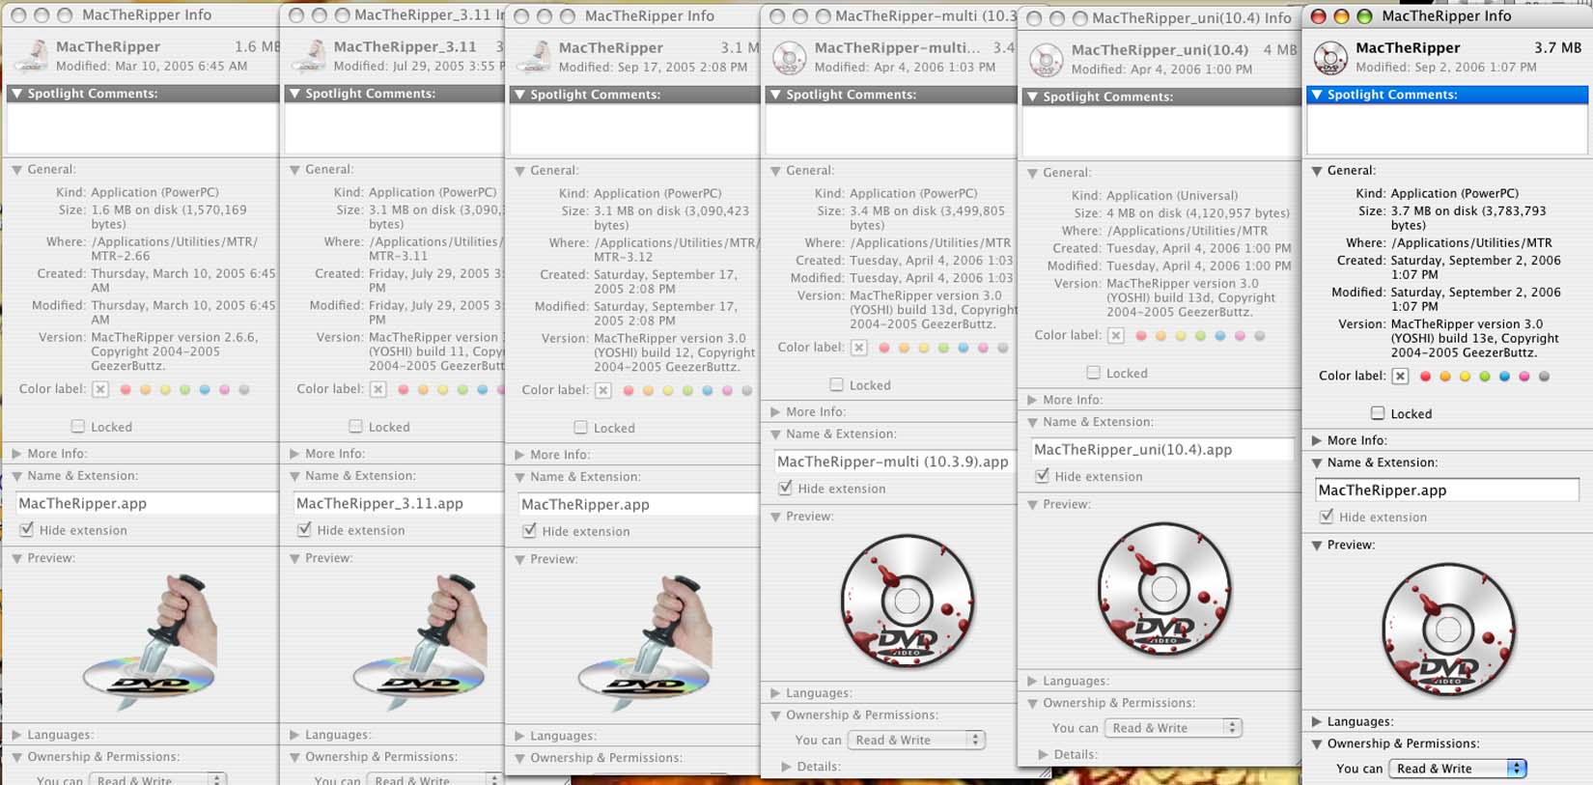Toggle Locked checkbox in the 1.6 MB MacTheRipper window
Image resolution: width=1593 pixels, height=785 pixels.
(78, 426)
